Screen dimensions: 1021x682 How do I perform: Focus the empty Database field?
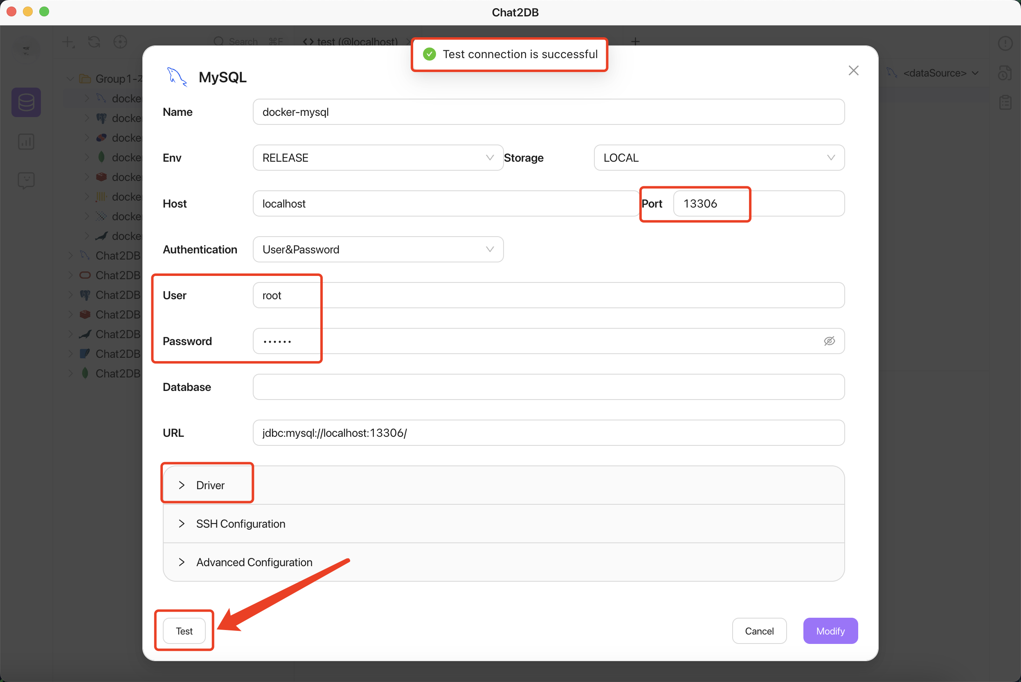pos(549,387)
